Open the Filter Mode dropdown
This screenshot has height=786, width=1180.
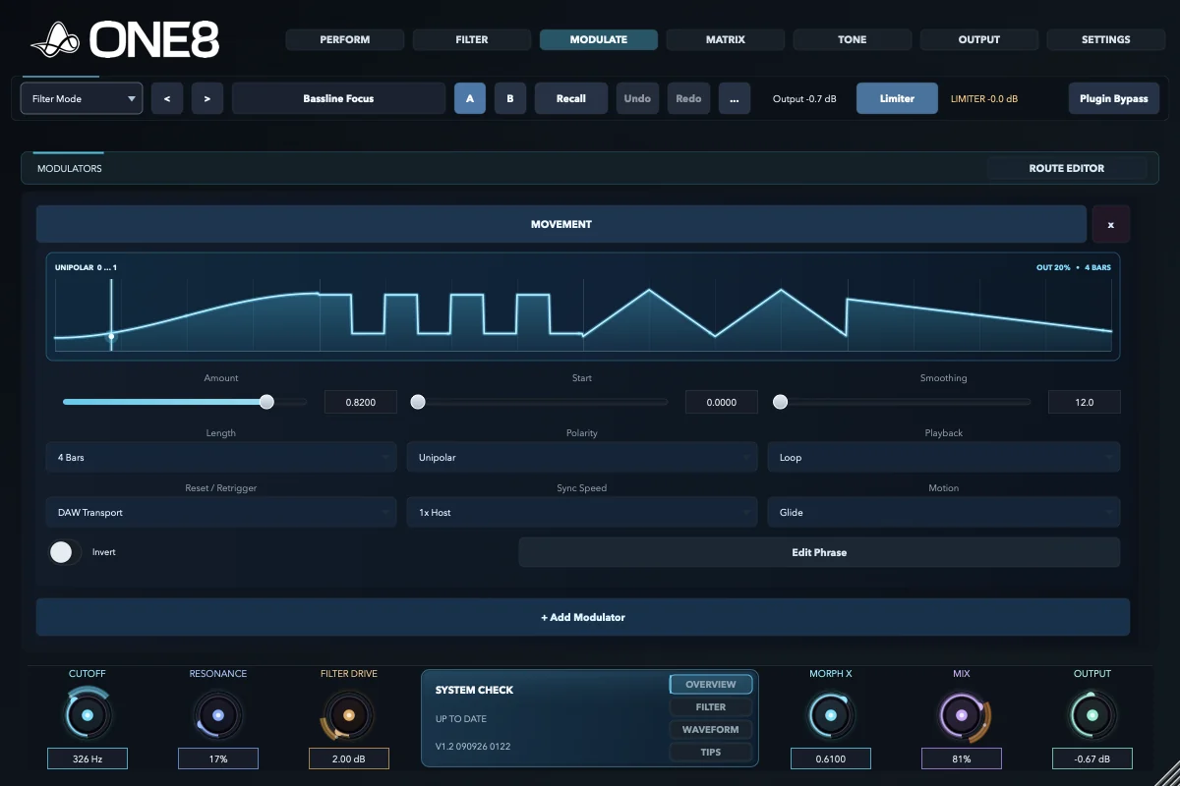[82, 98]
